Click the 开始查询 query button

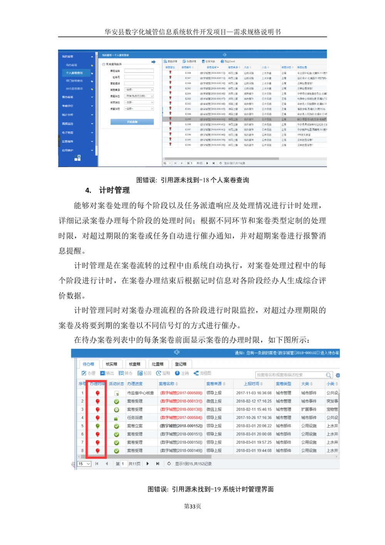point(132,121)
